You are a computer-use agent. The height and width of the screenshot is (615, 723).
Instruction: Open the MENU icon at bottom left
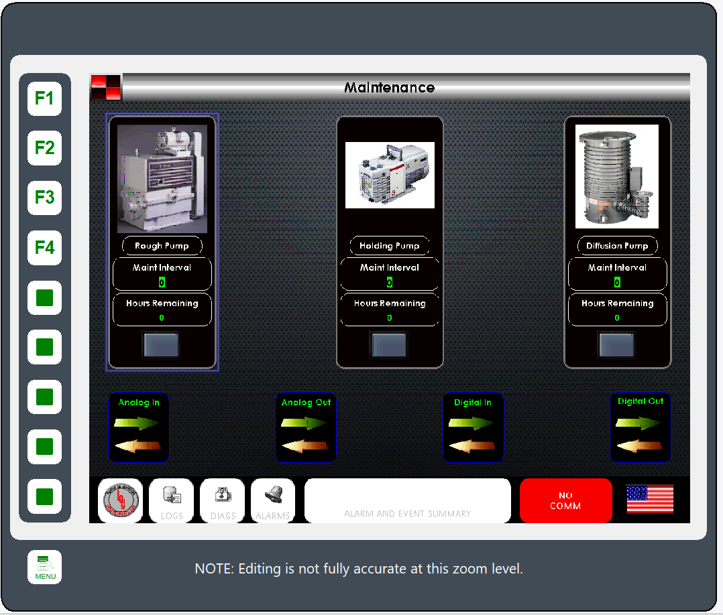tap(44, 567)
